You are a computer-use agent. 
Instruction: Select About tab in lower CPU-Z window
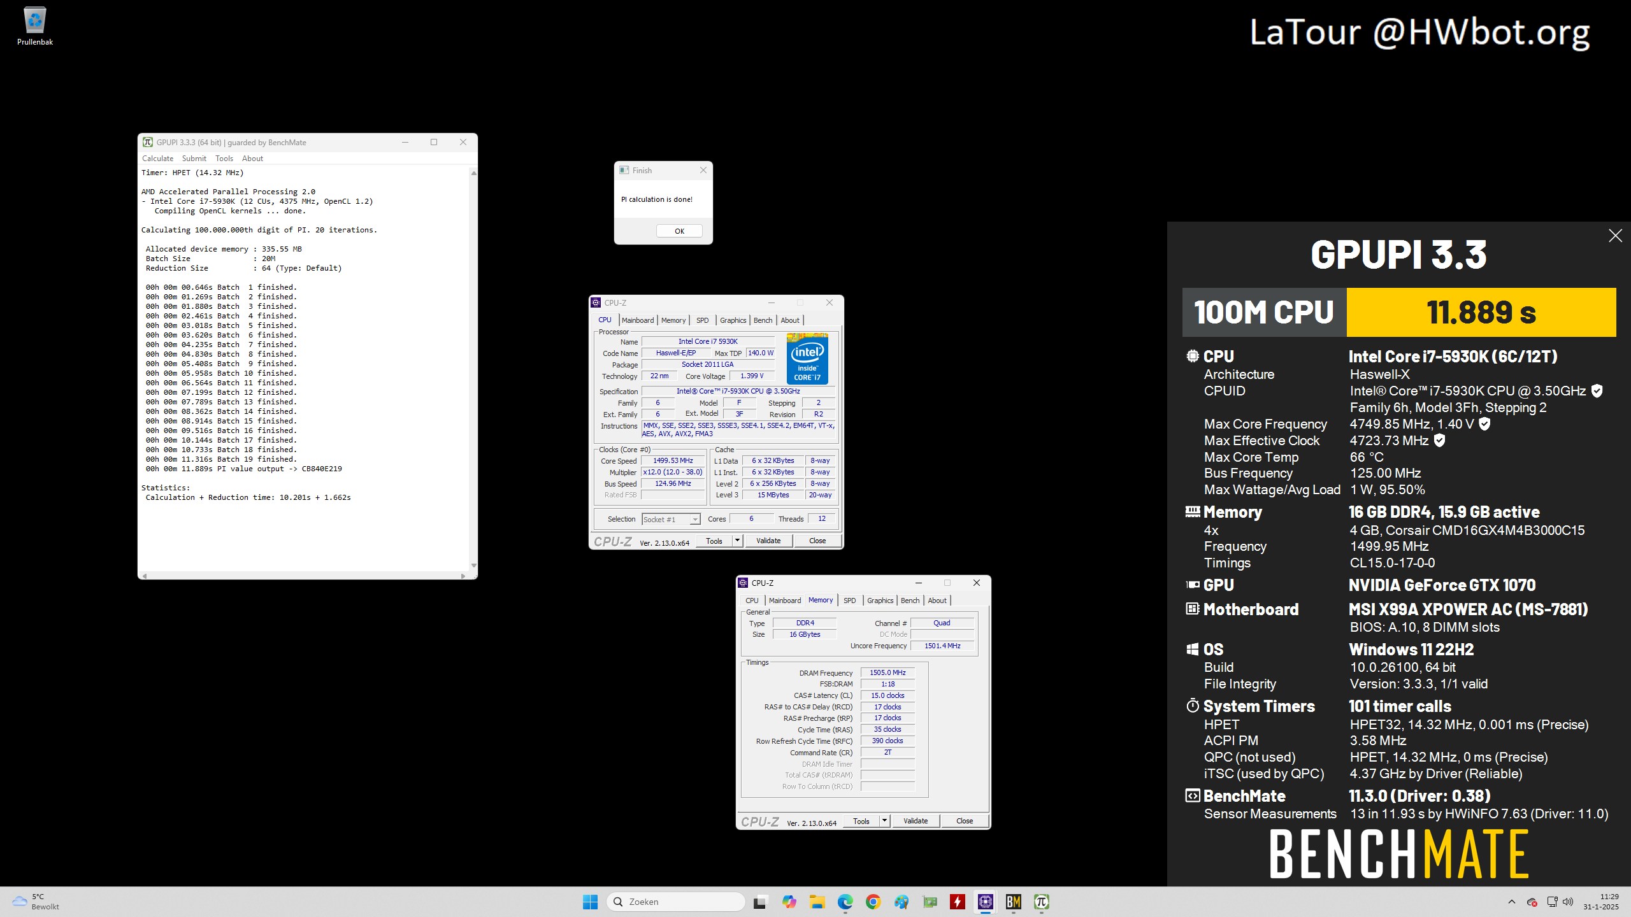(x=937, y=601)
